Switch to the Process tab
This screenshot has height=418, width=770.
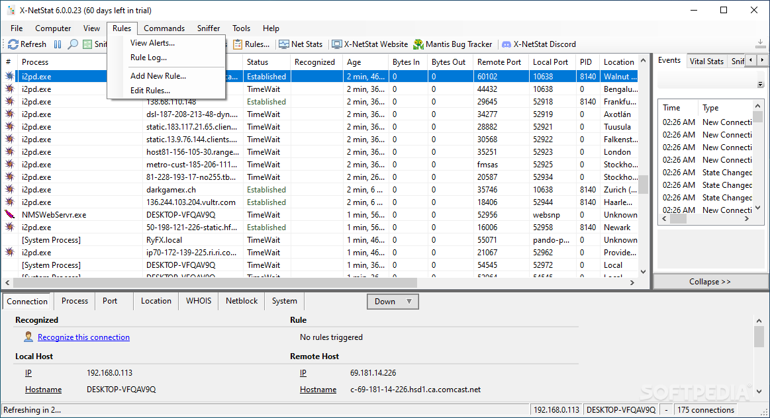75,301
